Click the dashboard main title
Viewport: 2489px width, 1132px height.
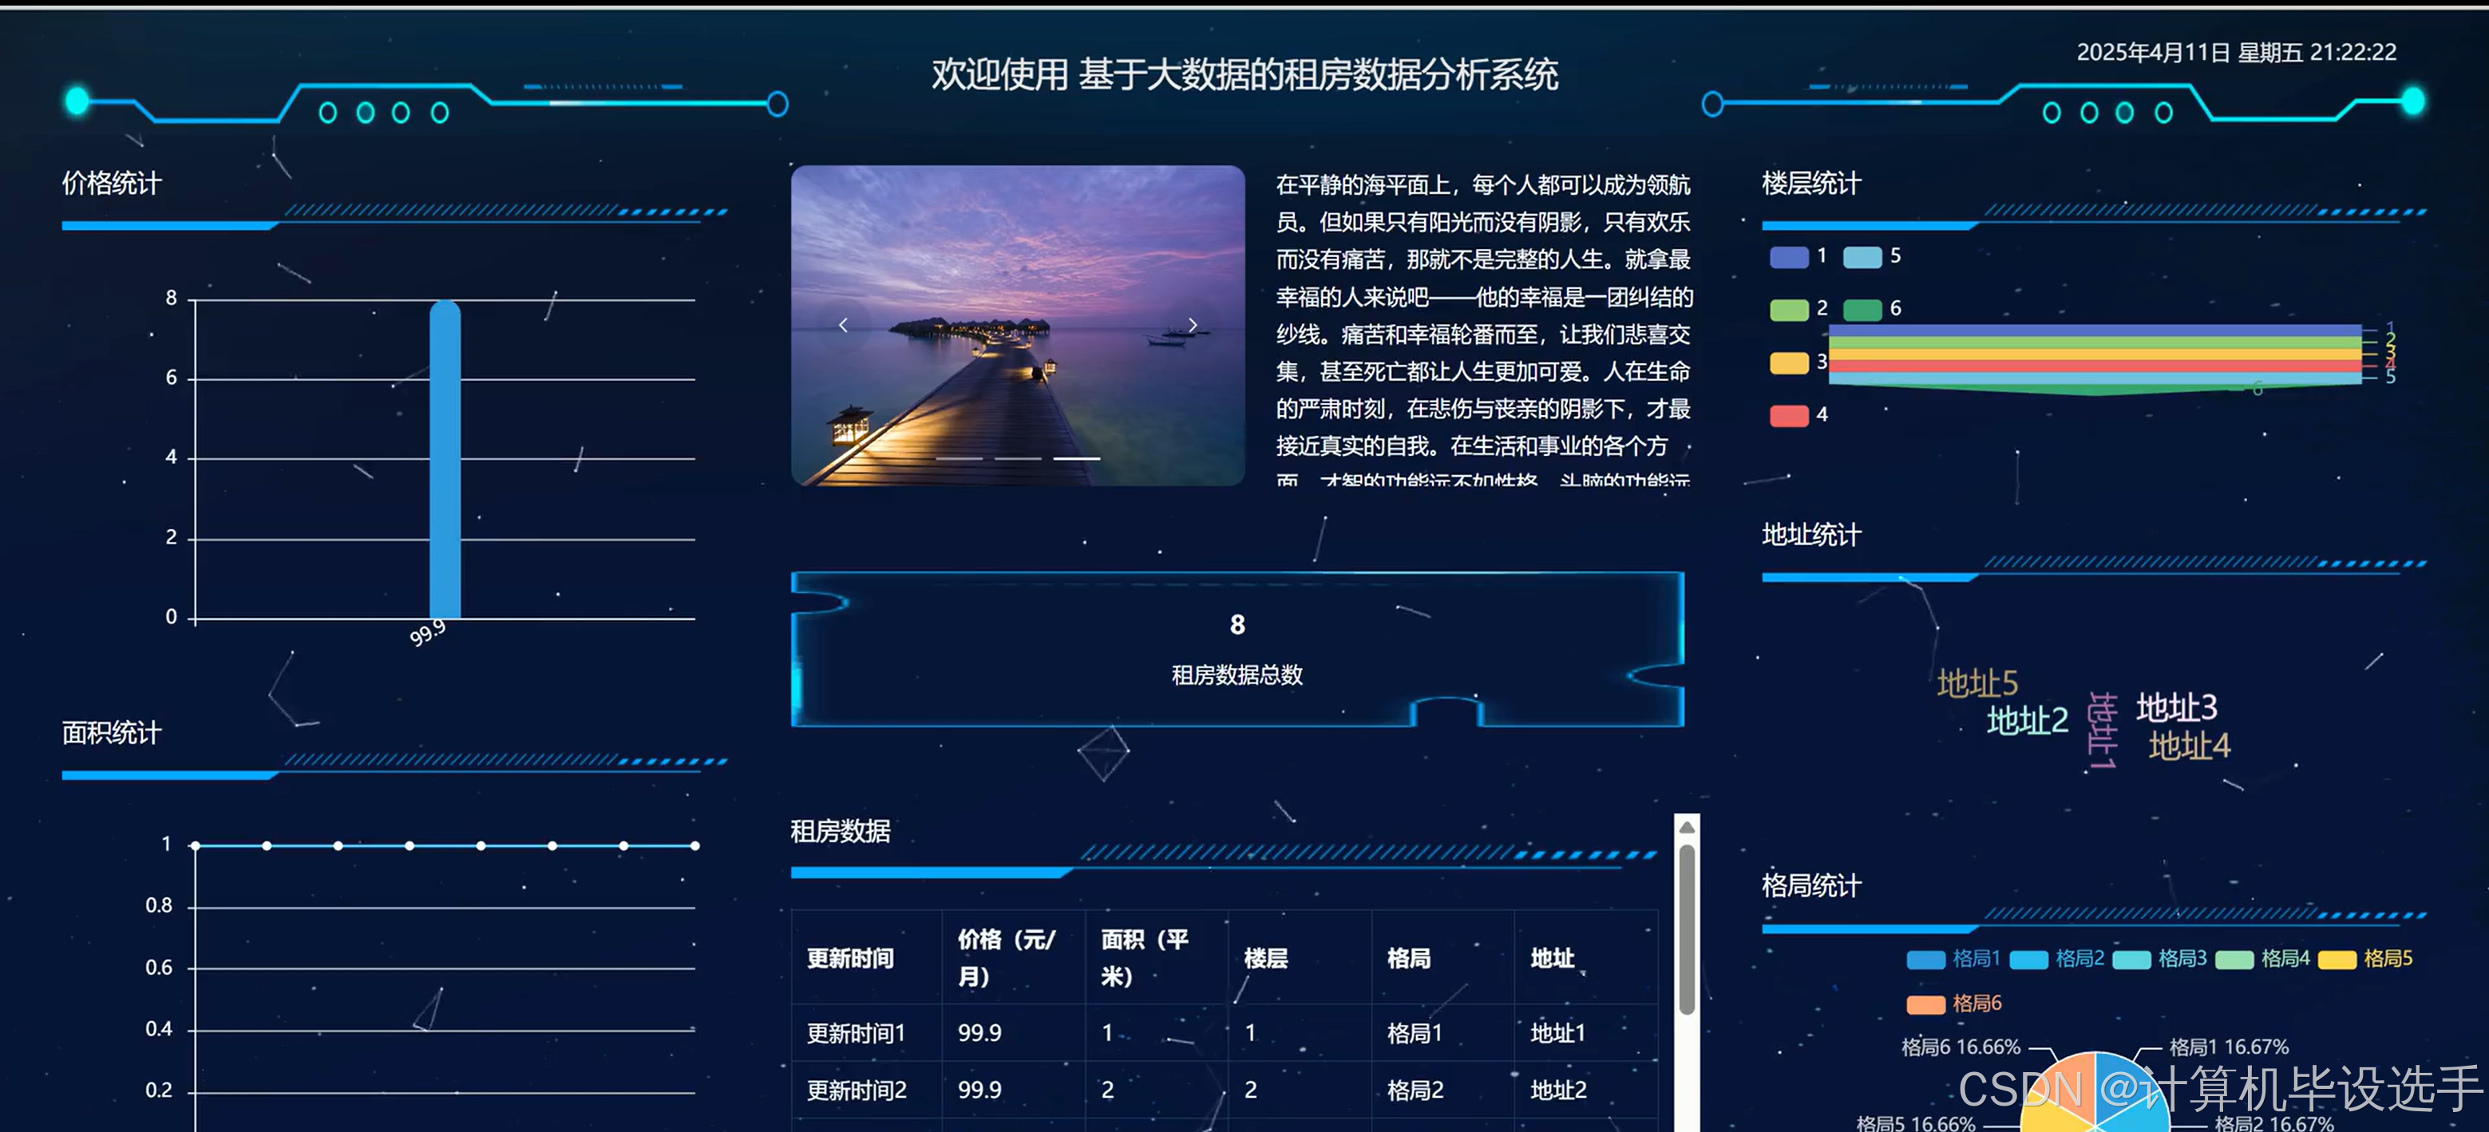[x=1244, y=74]
